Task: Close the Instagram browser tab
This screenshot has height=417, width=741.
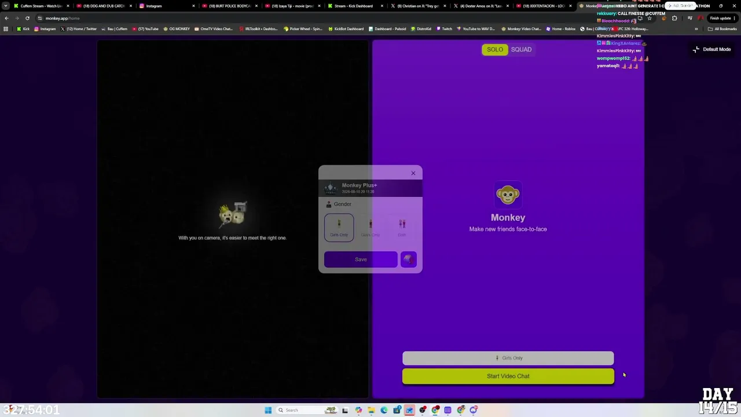Action: tap(193, 6)
